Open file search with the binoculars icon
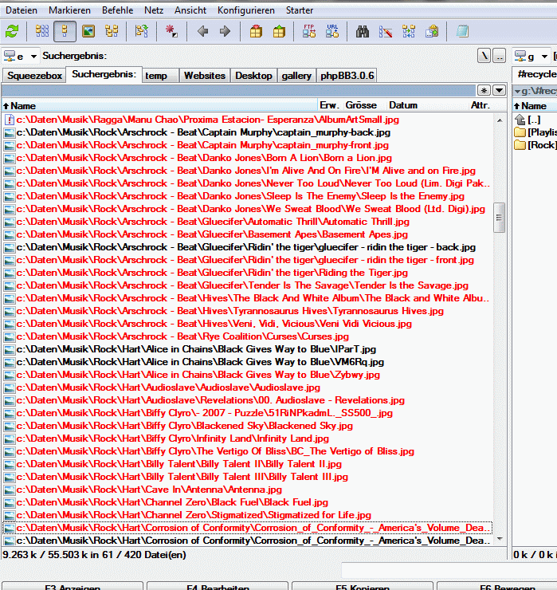Screen dimensions: 557x590 pos(363,31)
